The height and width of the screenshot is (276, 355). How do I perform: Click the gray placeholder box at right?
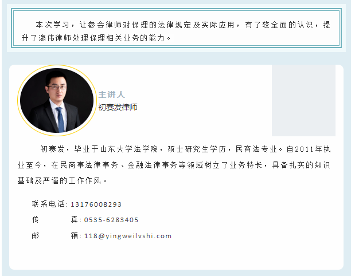pos(303,100)
